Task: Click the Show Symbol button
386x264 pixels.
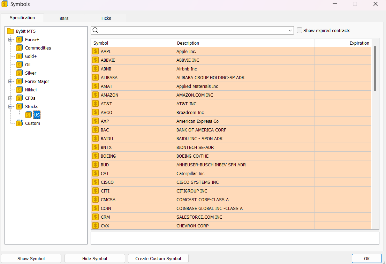Action: point(31,258)
